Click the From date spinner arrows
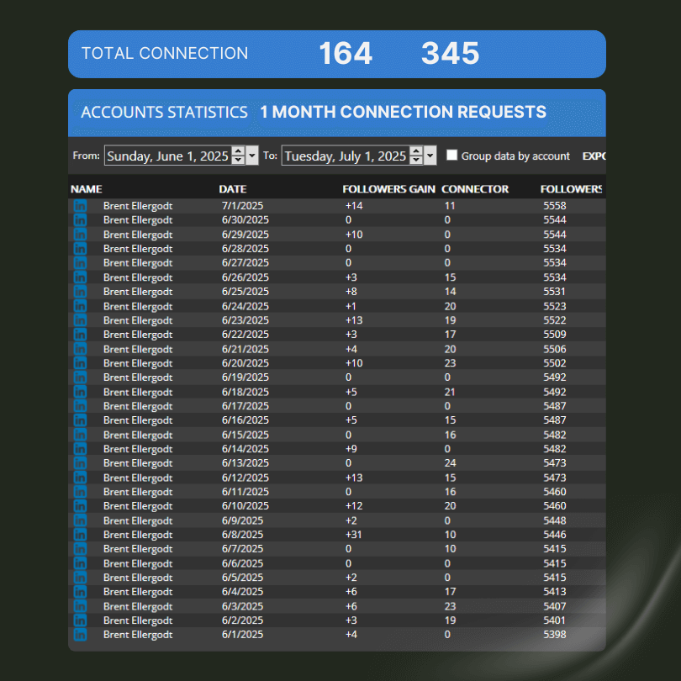681x681 pixels. pos(238,156)
